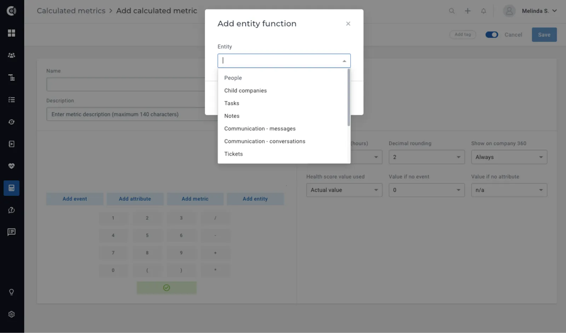Click the plus add icon in header
Image resolution: width=566 pixels, height=333 pixels.
pyautogui.click(x=468, y=11)
